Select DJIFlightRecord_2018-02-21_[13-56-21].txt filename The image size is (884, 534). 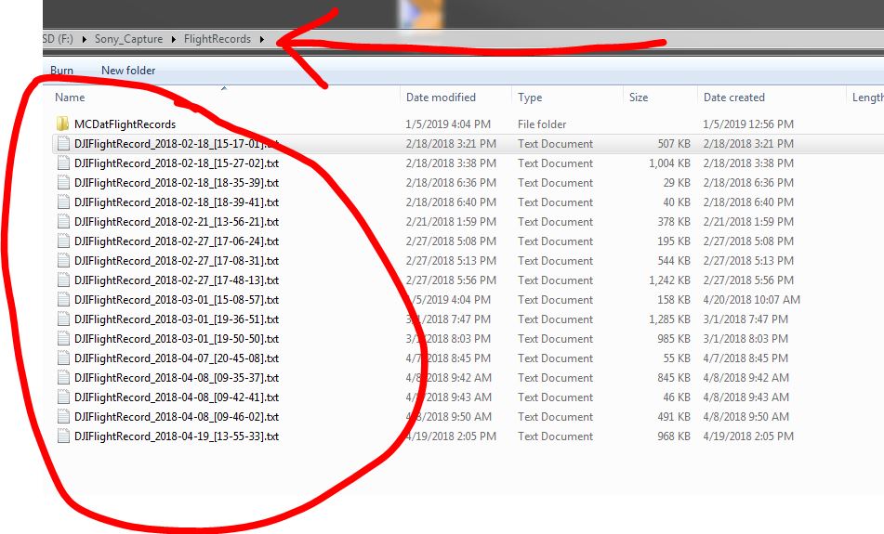(x=177, y=221)
